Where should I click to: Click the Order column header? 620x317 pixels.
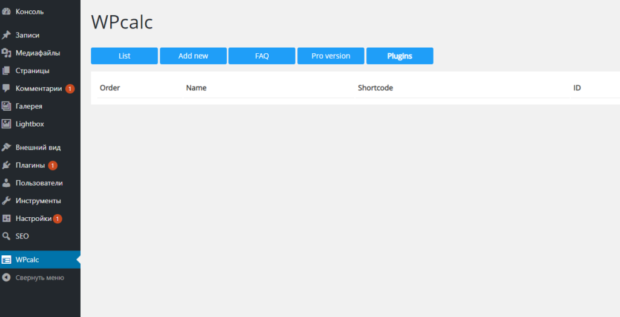(x=110, y=88)
